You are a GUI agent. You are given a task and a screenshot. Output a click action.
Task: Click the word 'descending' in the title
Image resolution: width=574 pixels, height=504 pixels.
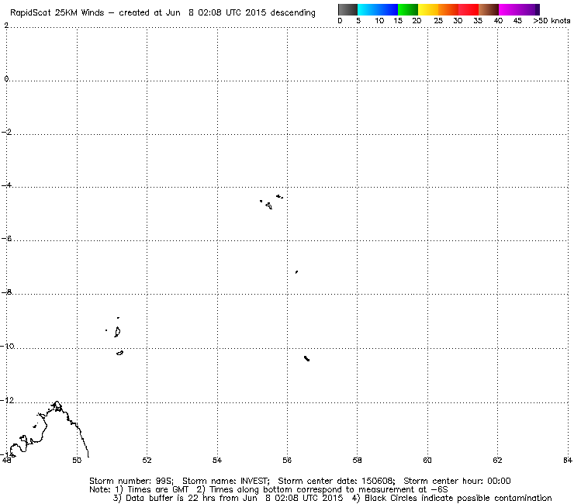293,13
